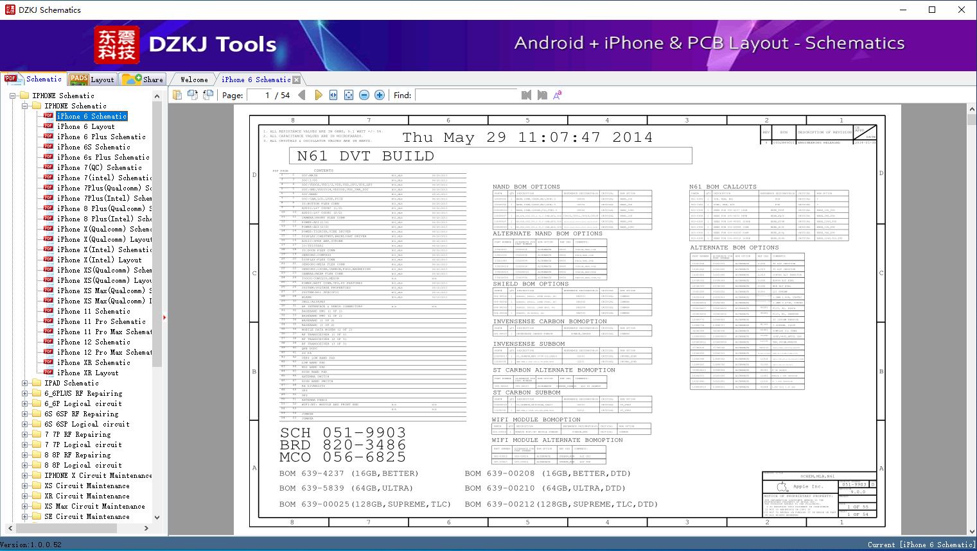Open the Share panel tab
The height and width of the screenshot is (551, 977).
143,79
